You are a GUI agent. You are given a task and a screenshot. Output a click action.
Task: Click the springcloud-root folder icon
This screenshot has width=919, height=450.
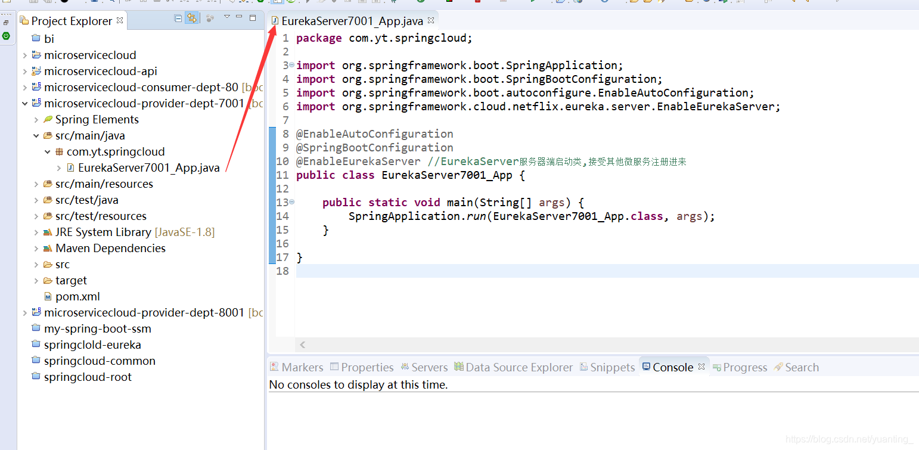click(x=36, y=377)
